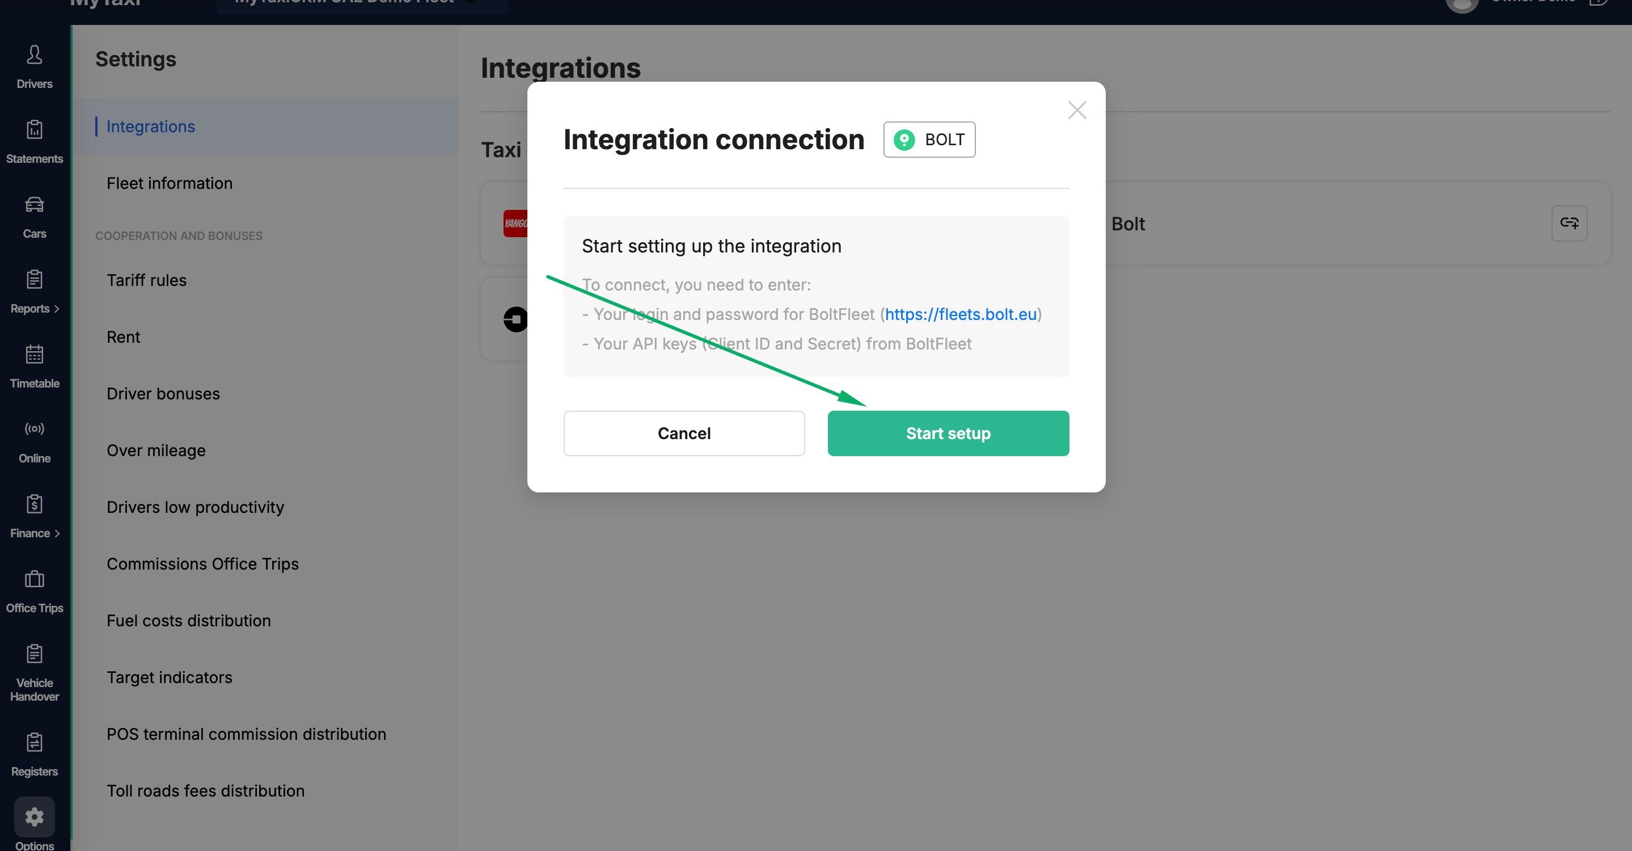Screen dimensions: 1632x851
Task: Expand the Reports submenu chevron
Action: 57,309
